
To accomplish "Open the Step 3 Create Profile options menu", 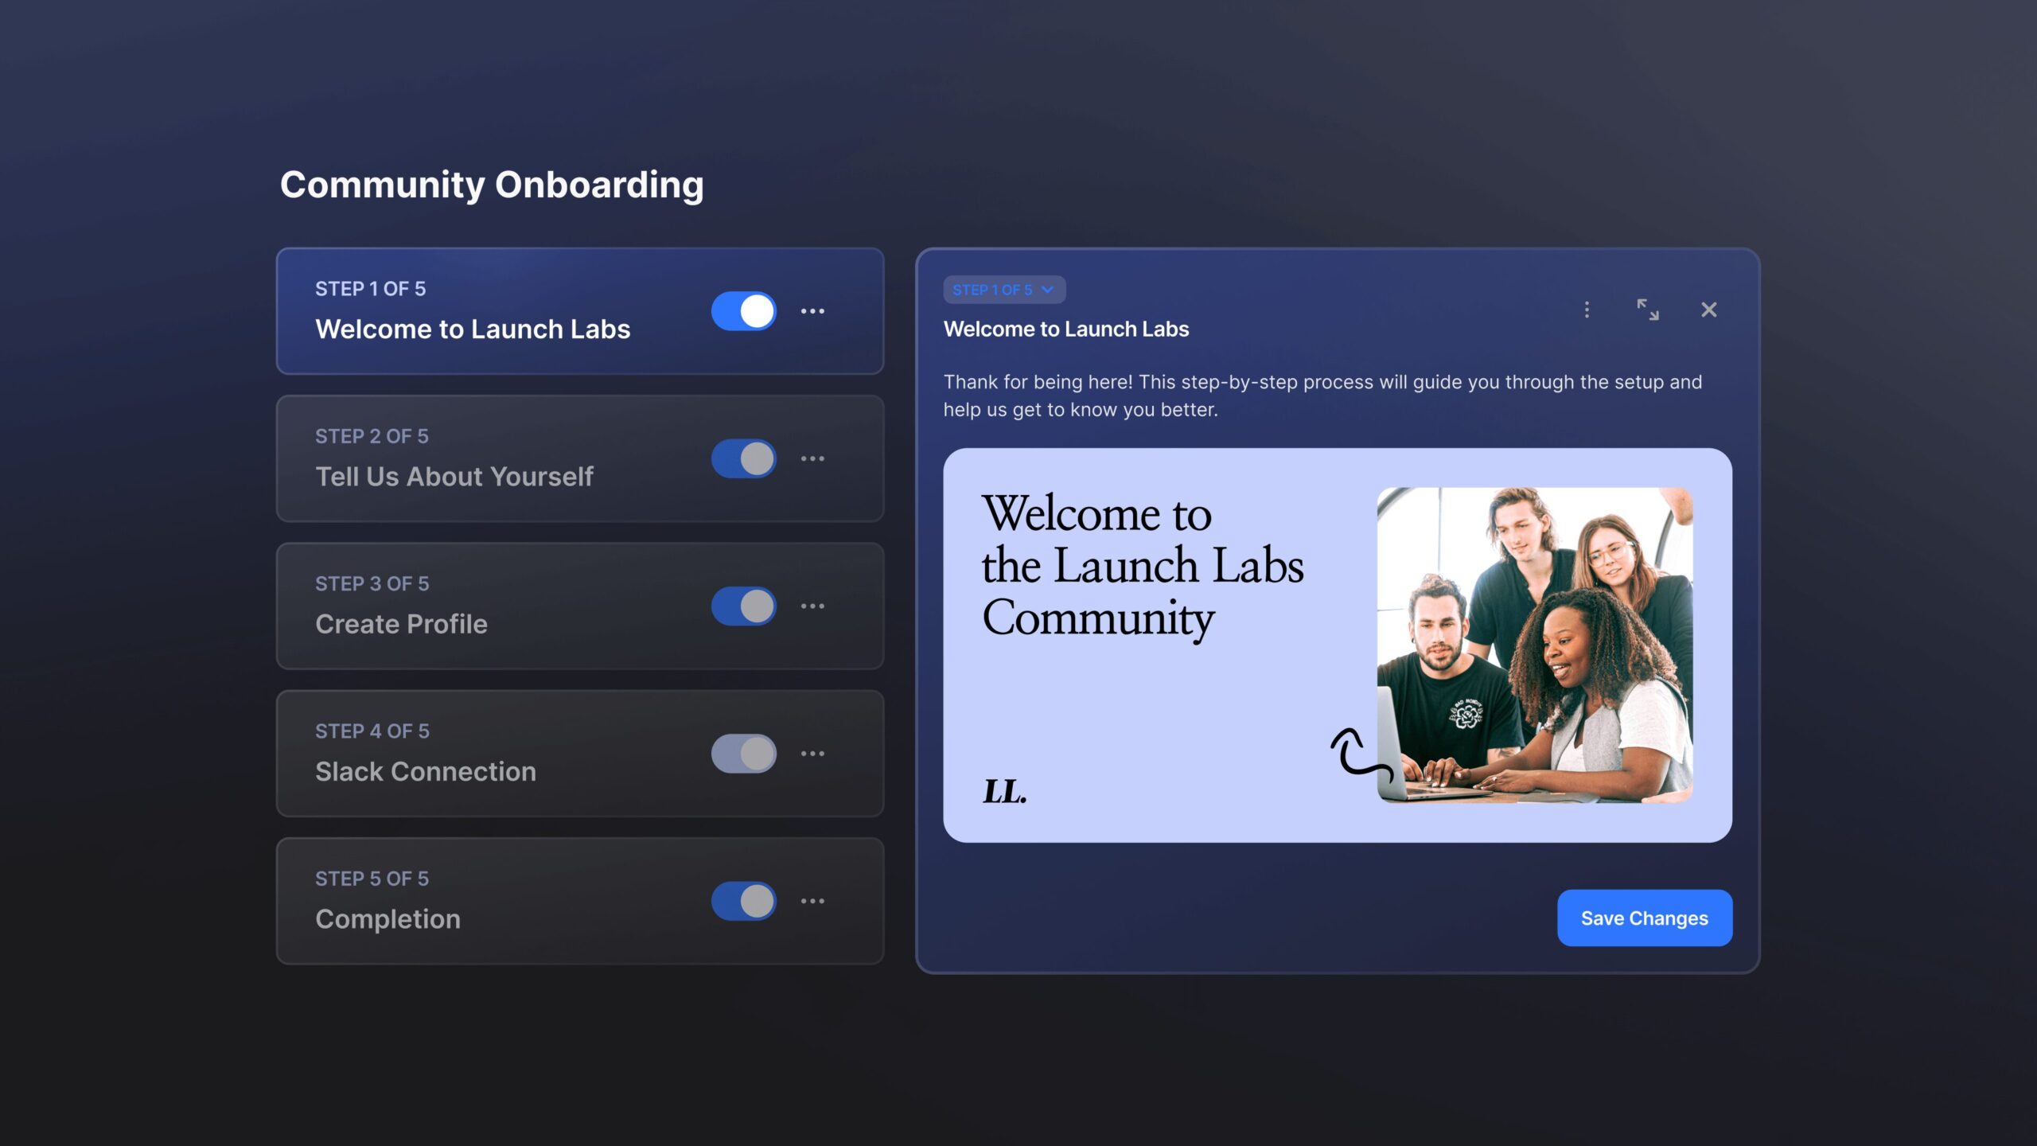I will pyautogui.click(x=812, y=605).
